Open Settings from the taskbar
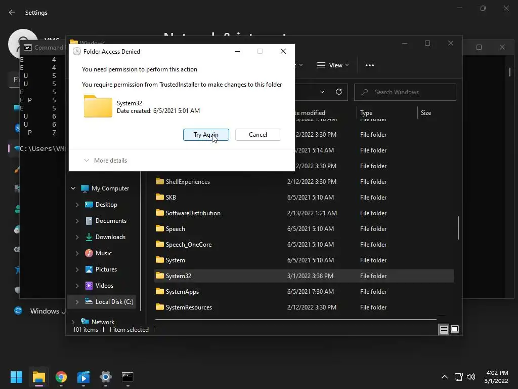Image resolution: width=518 pixels, height=389 pixels. pyautogui.click(x=106, y=377)
